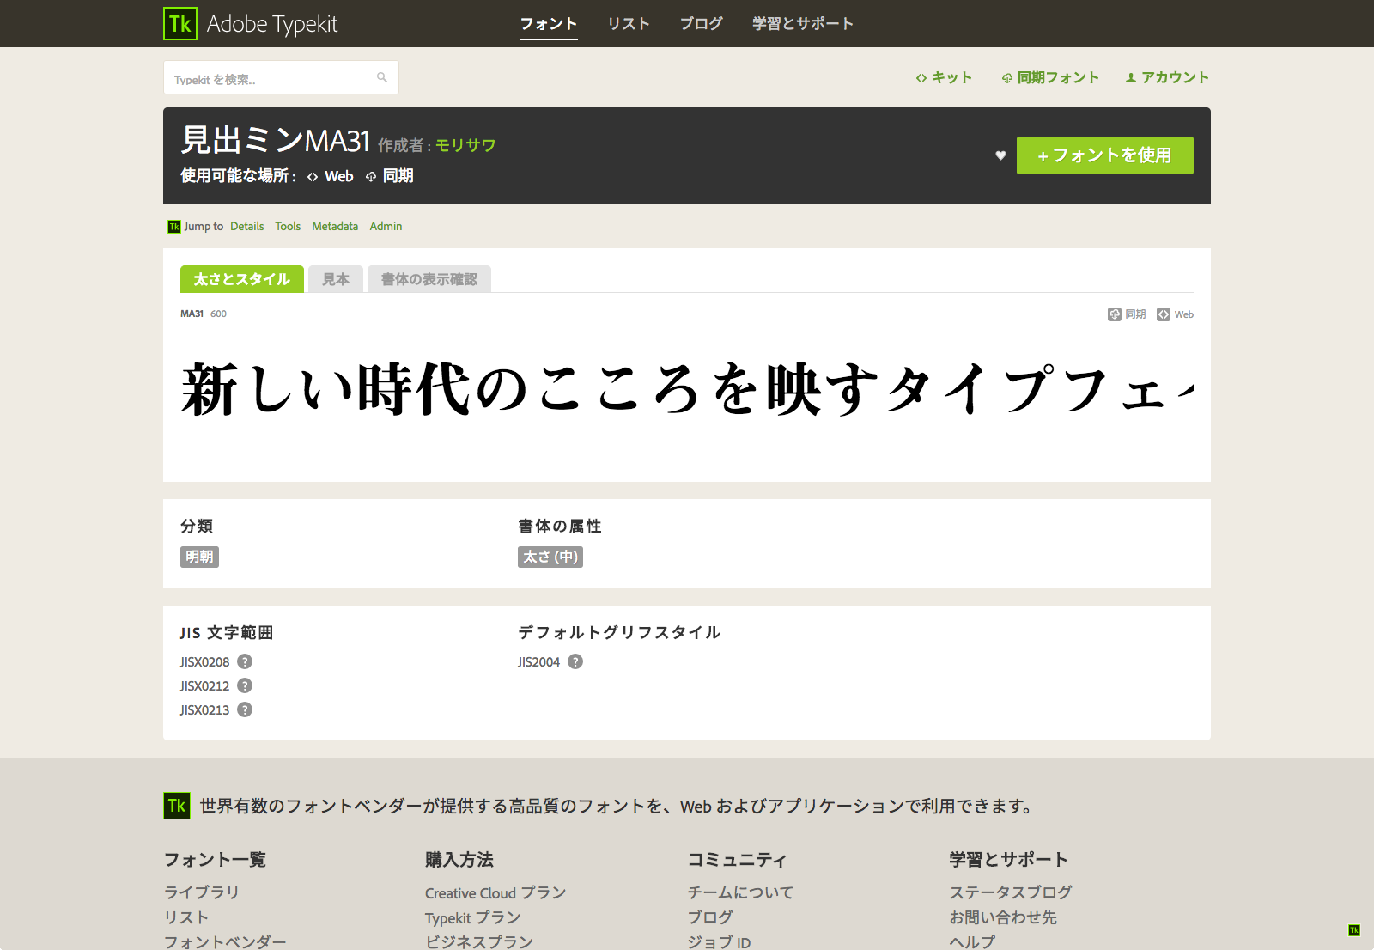The image size is (1374, 950).
Task: Open the モリサワ foundry link
Action: point(465,145)
